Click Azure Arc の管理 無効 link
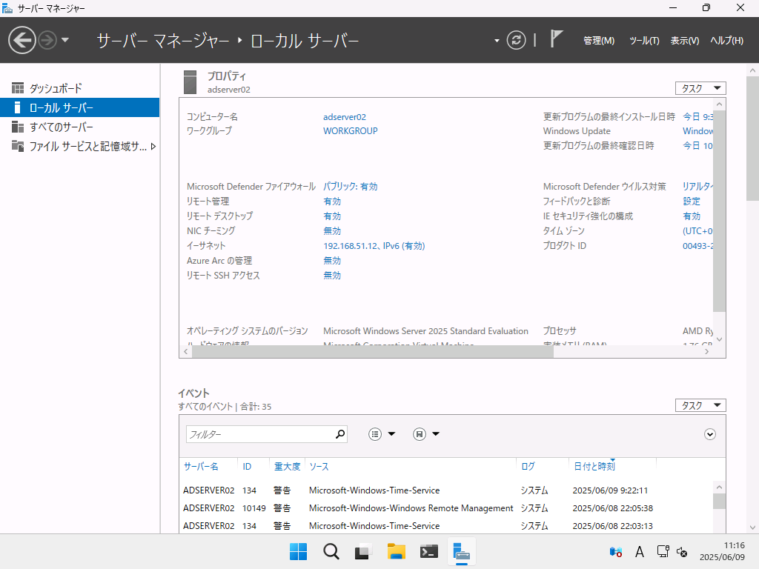 click(x=332, y=261)
